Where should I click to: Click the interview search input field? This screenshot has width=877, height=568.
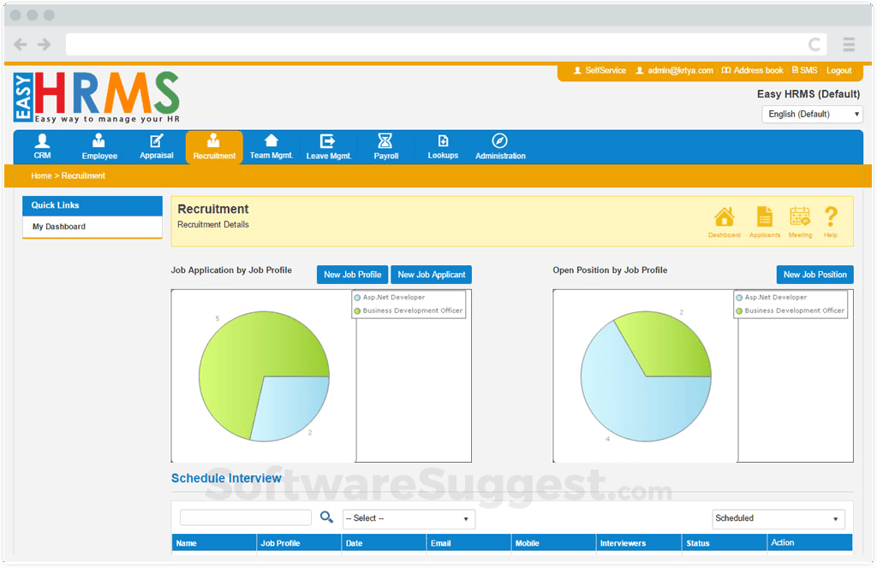click(x=246, y=518)
